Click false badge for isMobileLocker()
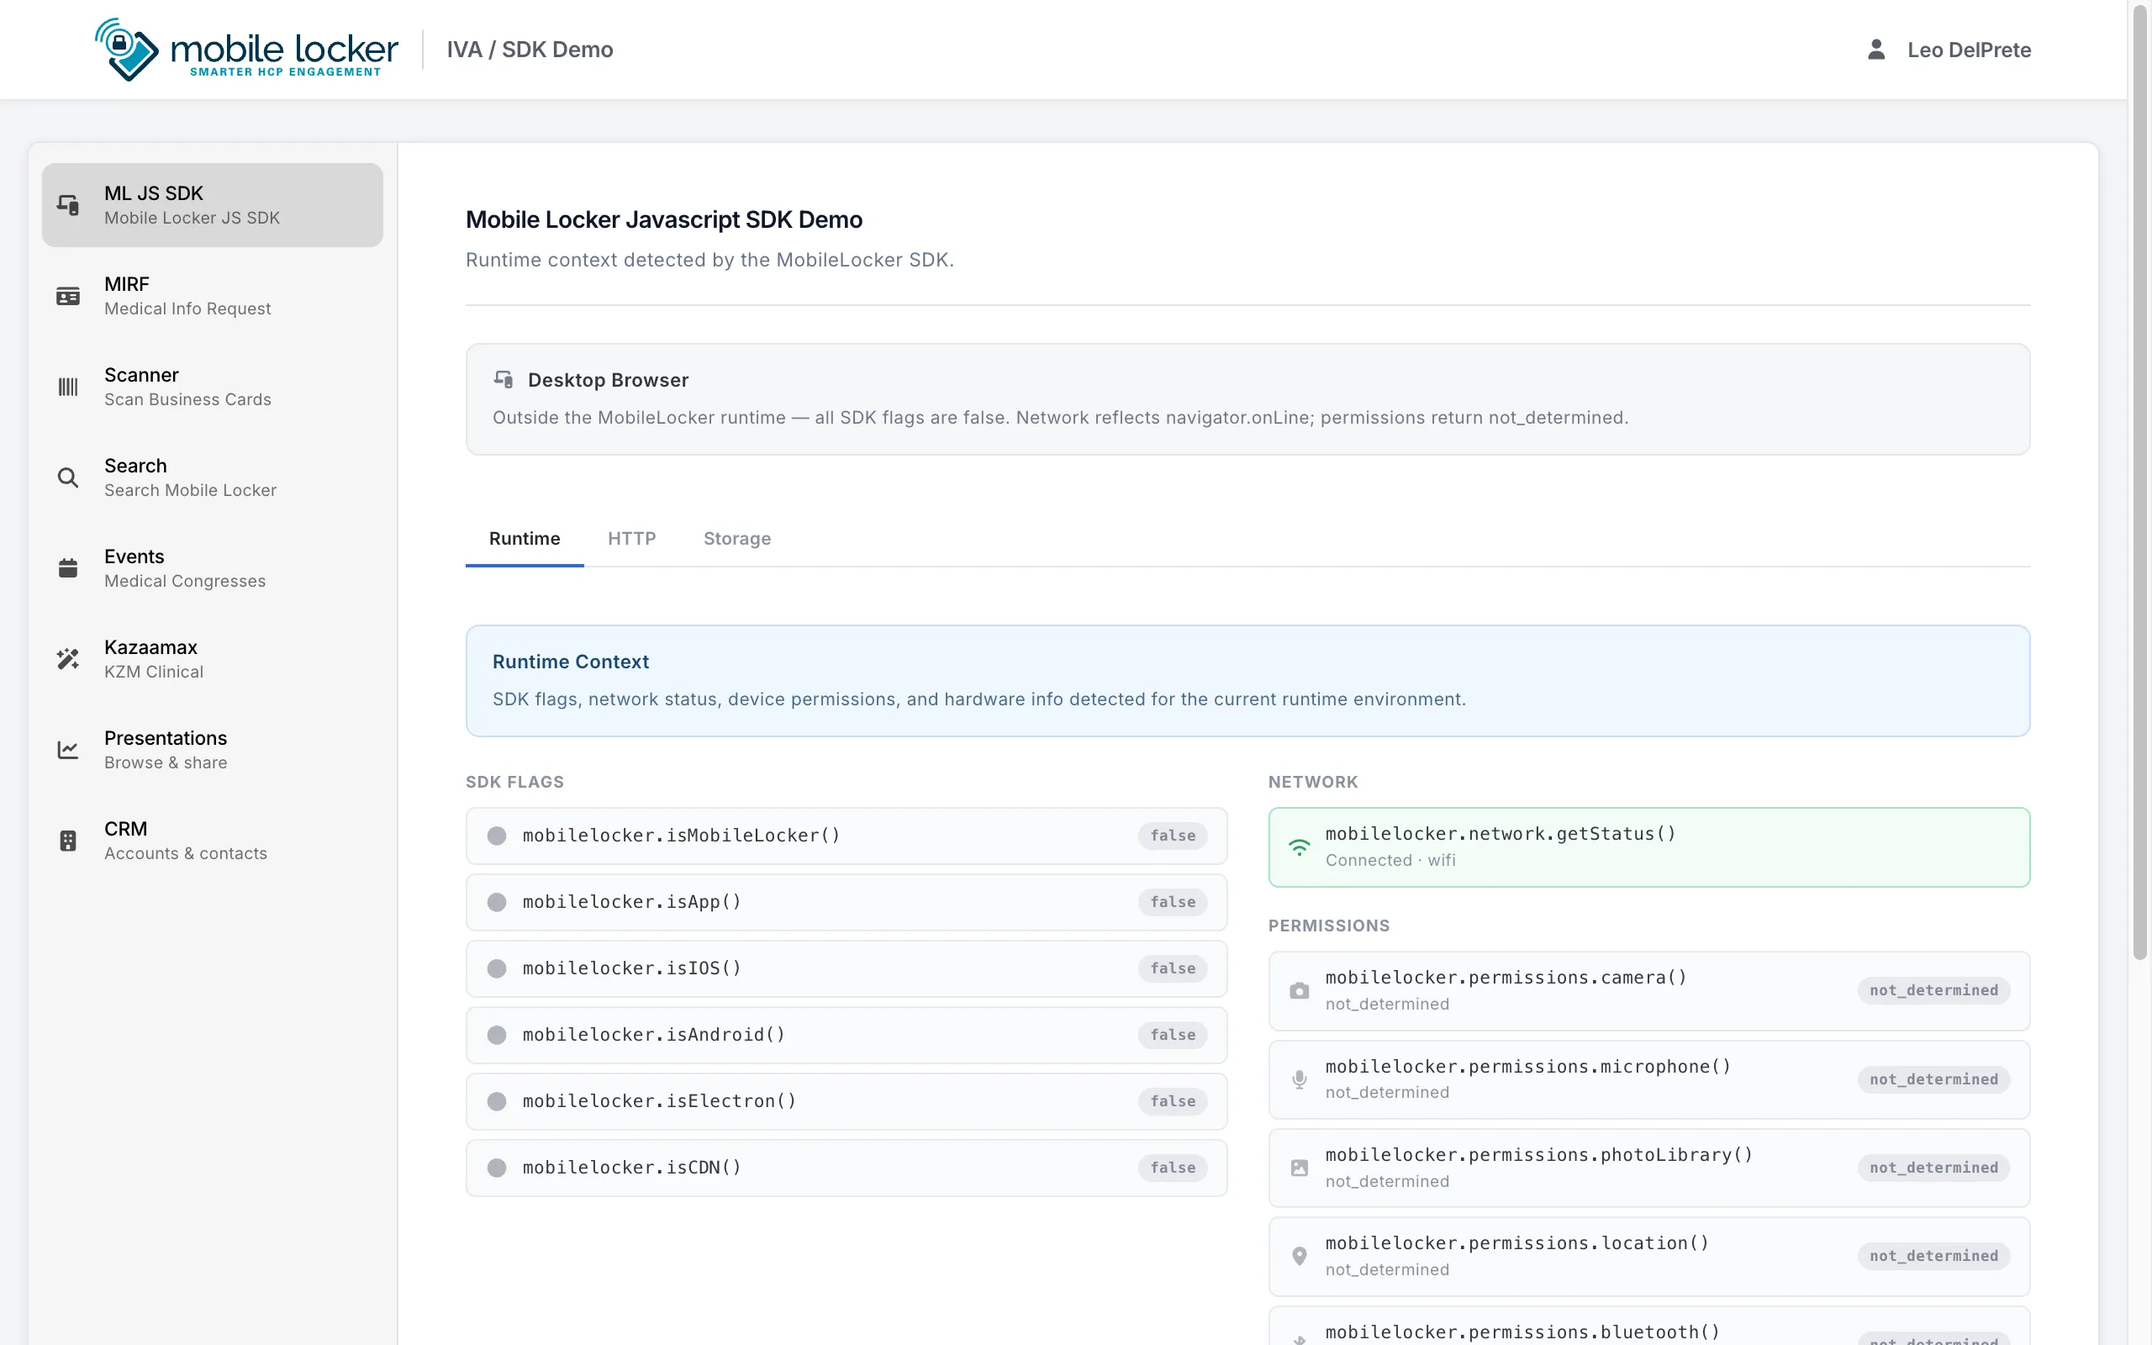 pyautogui.click(x=1173, y=836)
